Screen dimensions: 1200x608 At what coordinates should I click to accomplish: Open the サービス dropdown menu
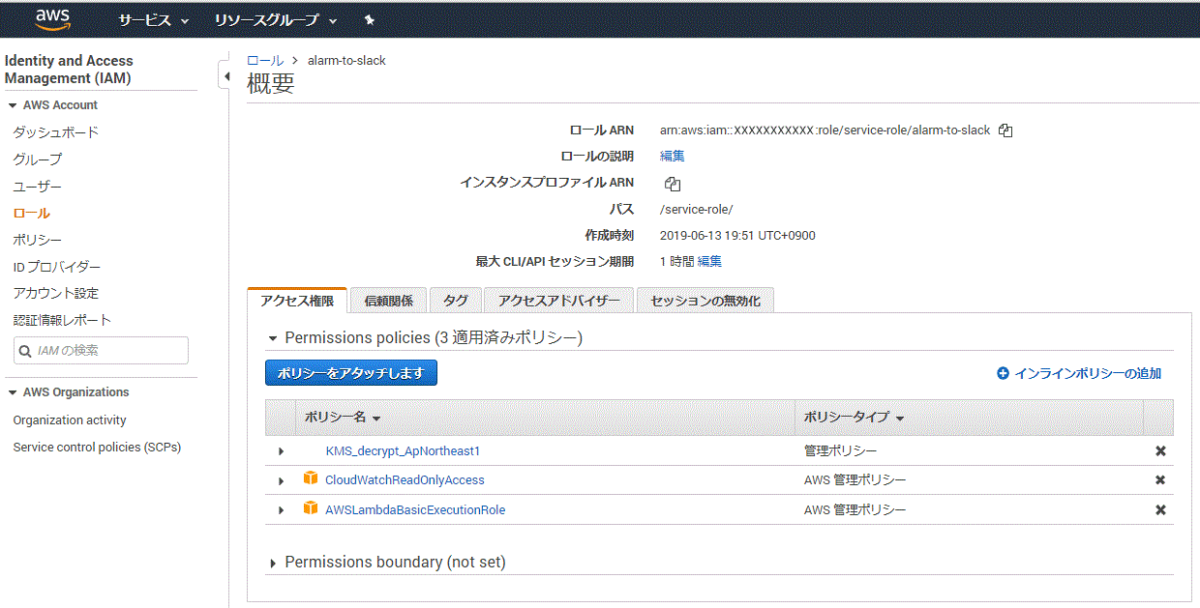pos(153,20)
